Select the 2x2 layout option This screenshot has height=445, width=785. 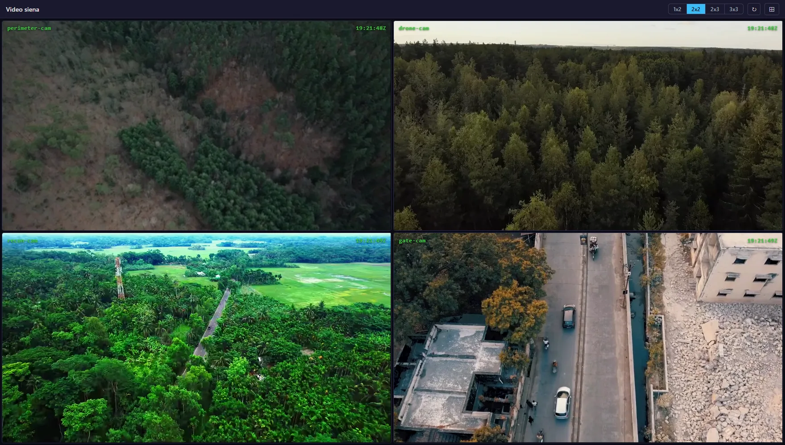[x=696, y=9]
